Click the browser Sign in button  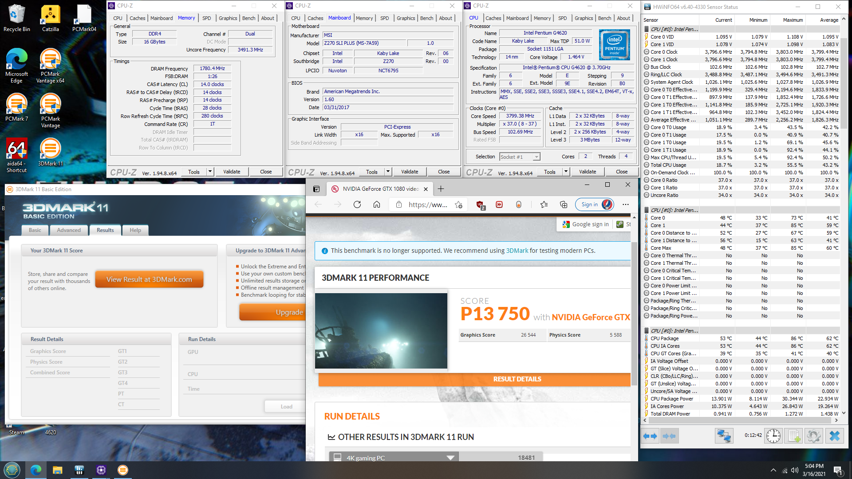click(x=595, y=204)
